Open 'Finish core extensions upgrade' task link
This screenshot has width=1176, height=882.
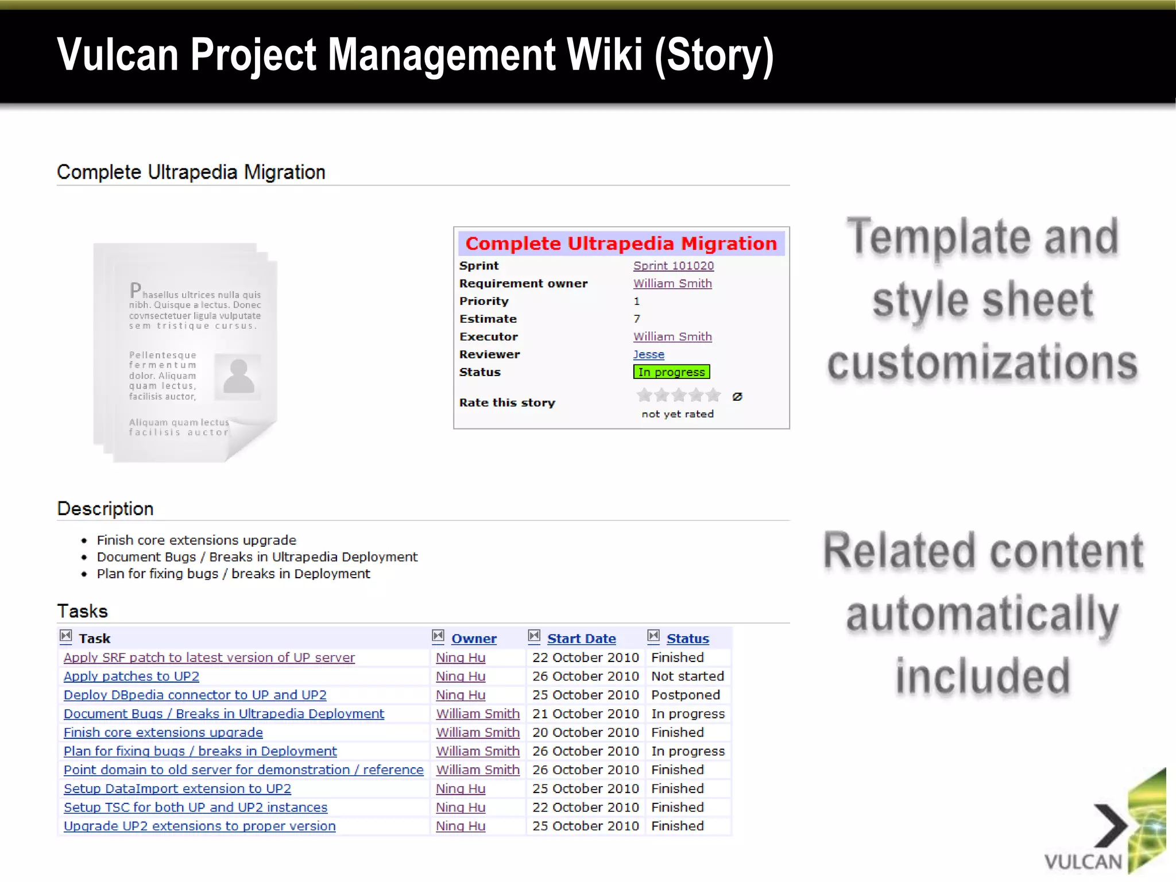pyautogui.click(x=163, y=733)
